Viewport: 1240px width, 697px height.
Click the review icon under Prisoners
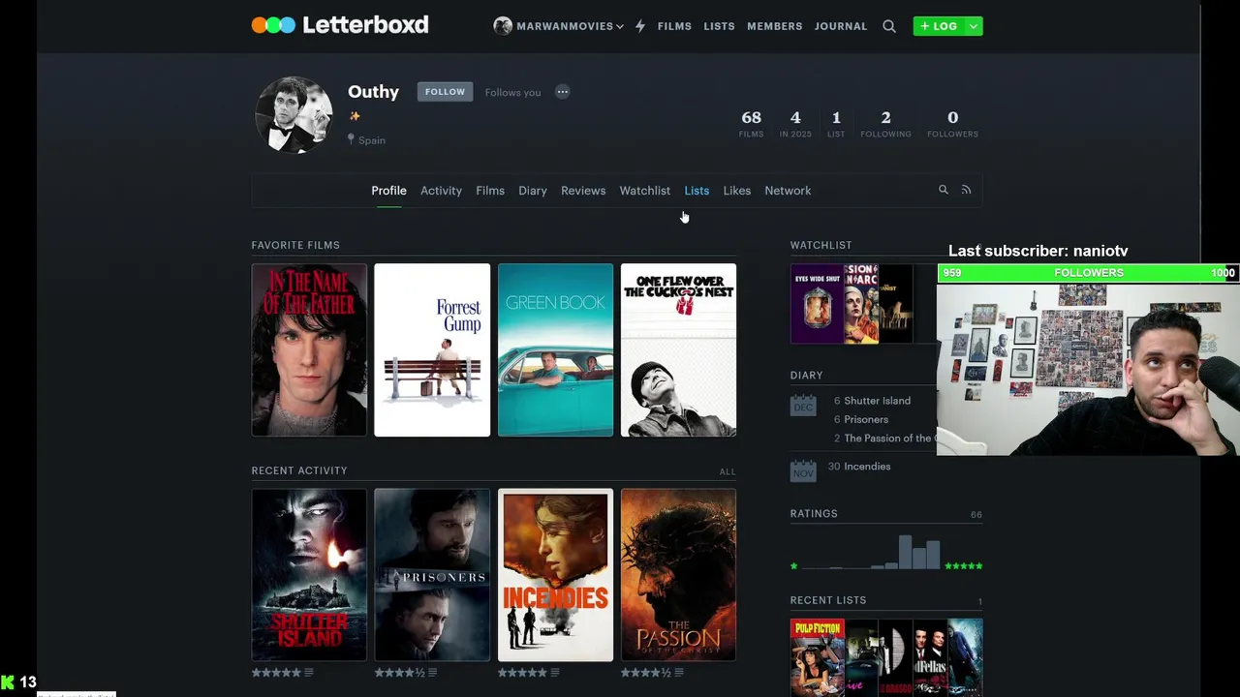tap(432, 673)
